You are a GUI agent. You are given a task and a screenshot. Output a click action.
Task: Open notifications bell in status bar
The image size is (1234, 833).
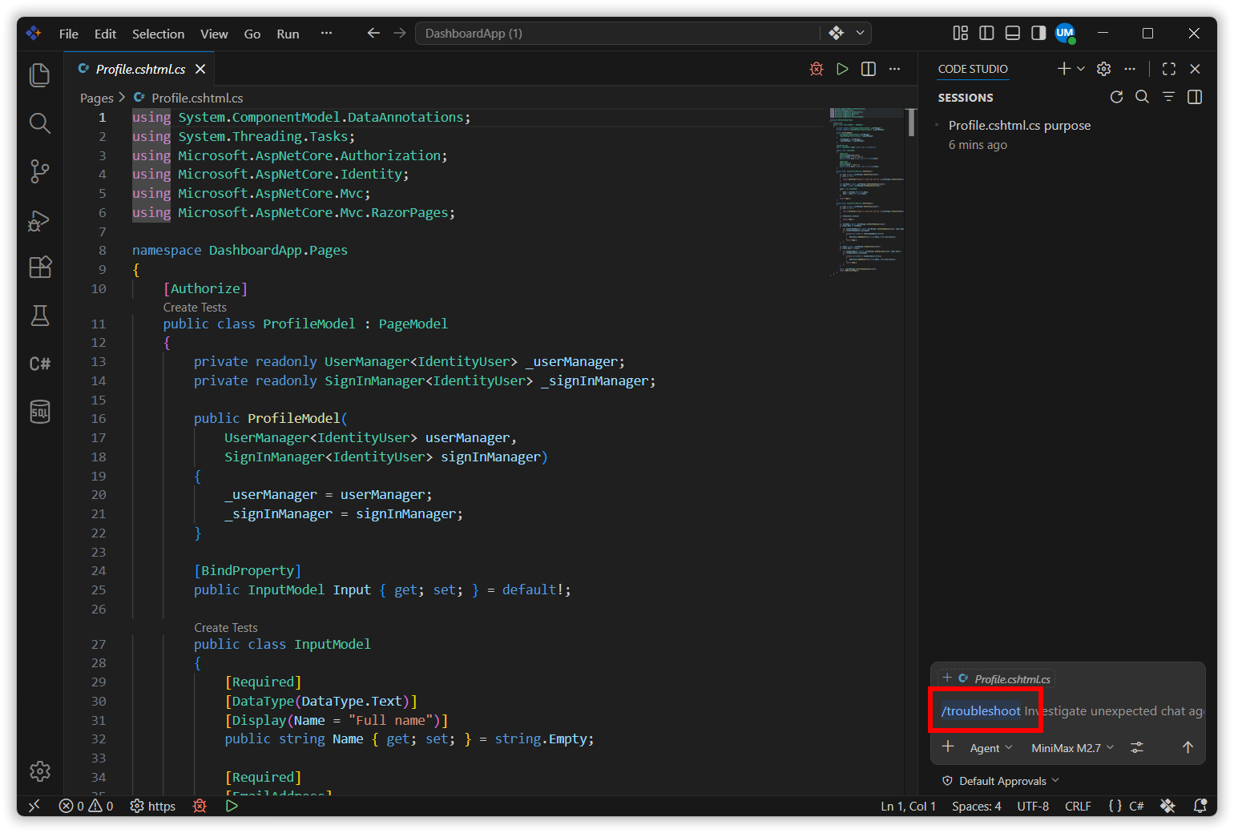click(x=1200, y=806)
